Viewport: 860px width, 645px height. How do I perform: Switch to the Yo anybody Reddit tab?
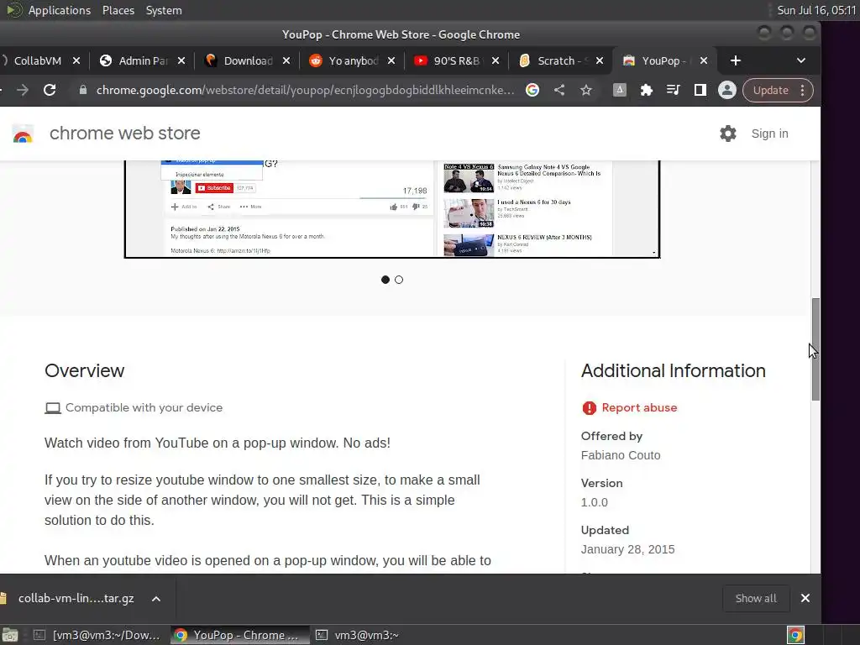(353, 60)
